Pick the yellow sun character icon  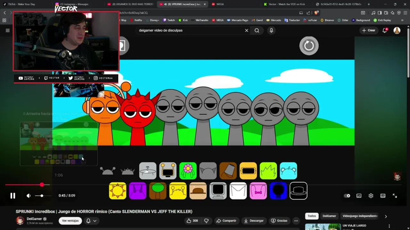coord(118,191)
